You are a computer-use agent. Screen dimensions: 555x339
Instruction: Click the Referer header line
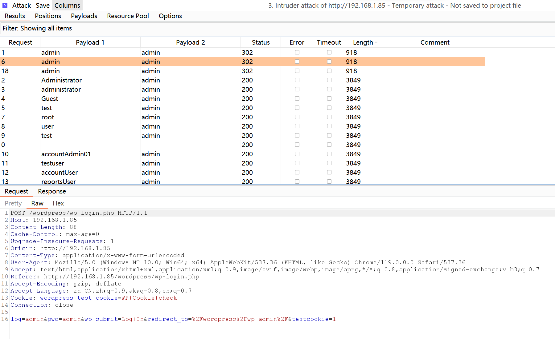(105, 277)
